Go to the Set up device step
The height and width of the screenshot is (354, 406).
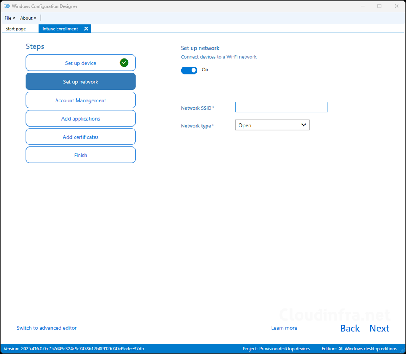pyautogui.click(x=80, y=63)
